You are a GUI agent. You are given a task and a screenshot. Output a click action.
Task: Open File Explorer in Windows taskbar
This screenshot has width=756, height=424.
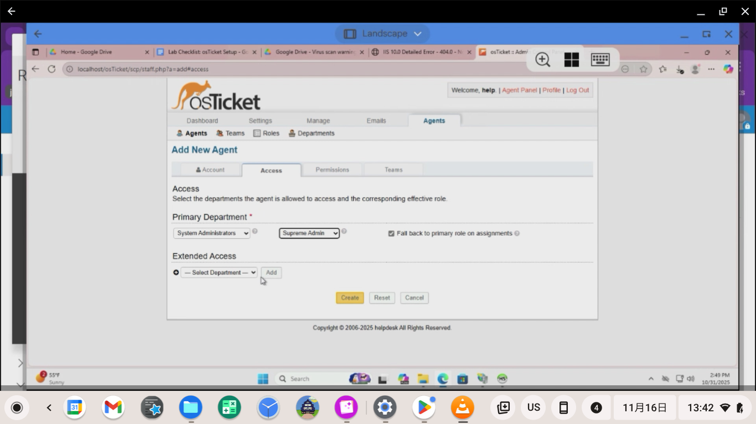423,379
